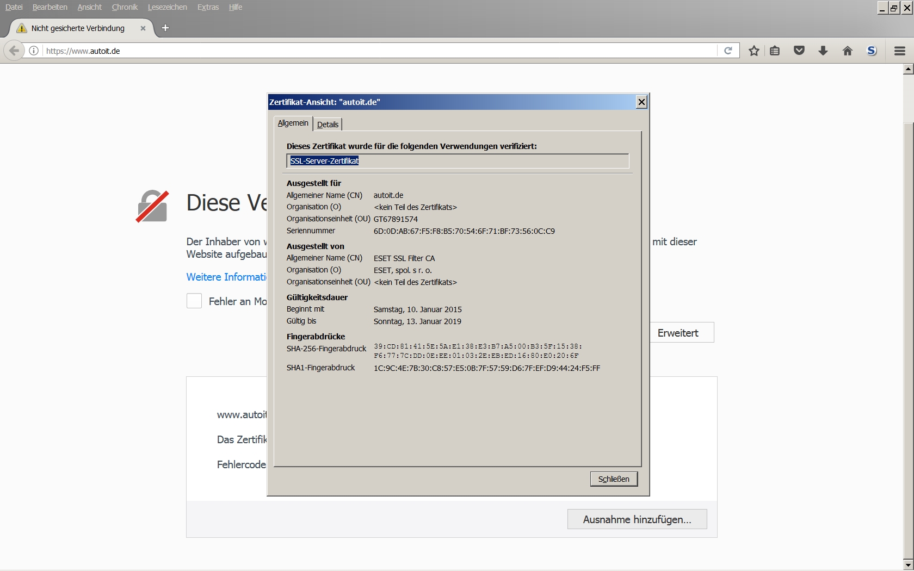Click the site information icon in address bar

tap(34, 51)
